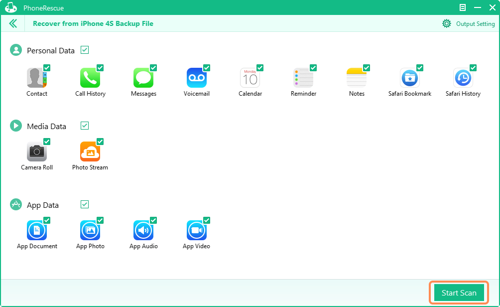The image size is (500, 307).
Task: Click the 'Photo Stream' label
Action: [x=90, y=167]
